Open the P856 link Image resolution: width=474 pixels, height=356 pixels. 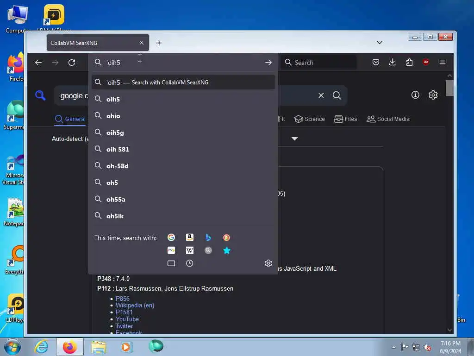[x=122, y=299]
